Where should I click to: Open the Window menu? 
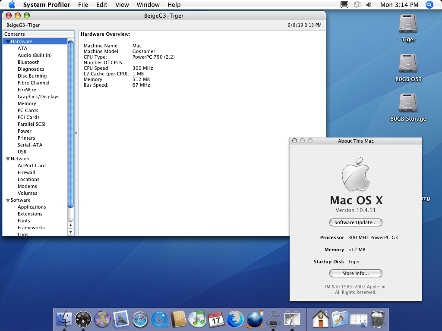point(148,5)
